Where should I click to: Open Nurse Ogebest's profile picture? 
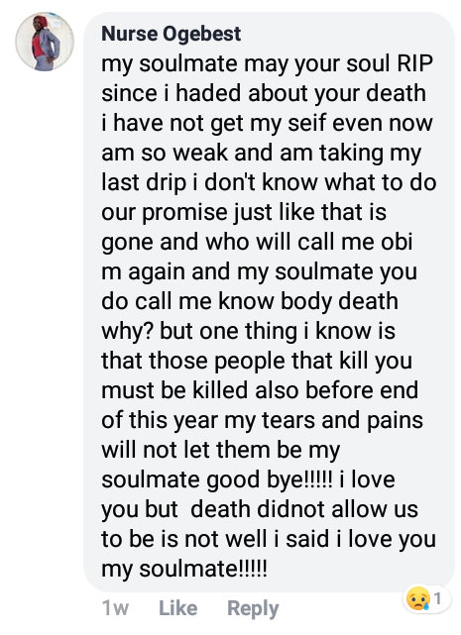[x=45, y=42]
